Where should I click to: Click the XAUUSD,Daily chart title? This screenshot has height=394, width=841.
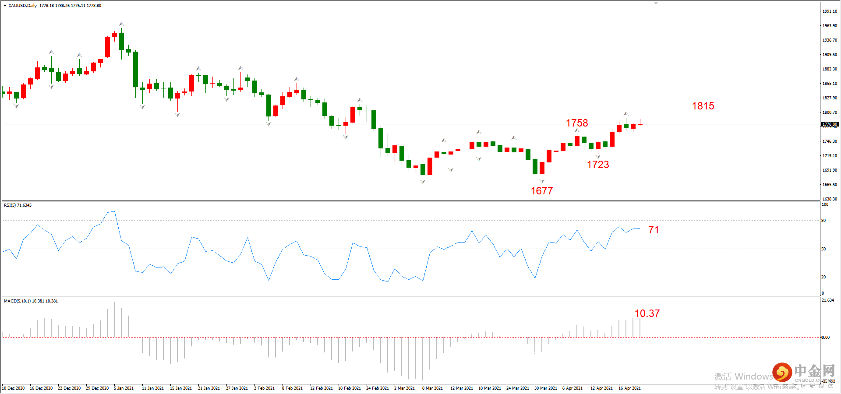pos(23,6)
